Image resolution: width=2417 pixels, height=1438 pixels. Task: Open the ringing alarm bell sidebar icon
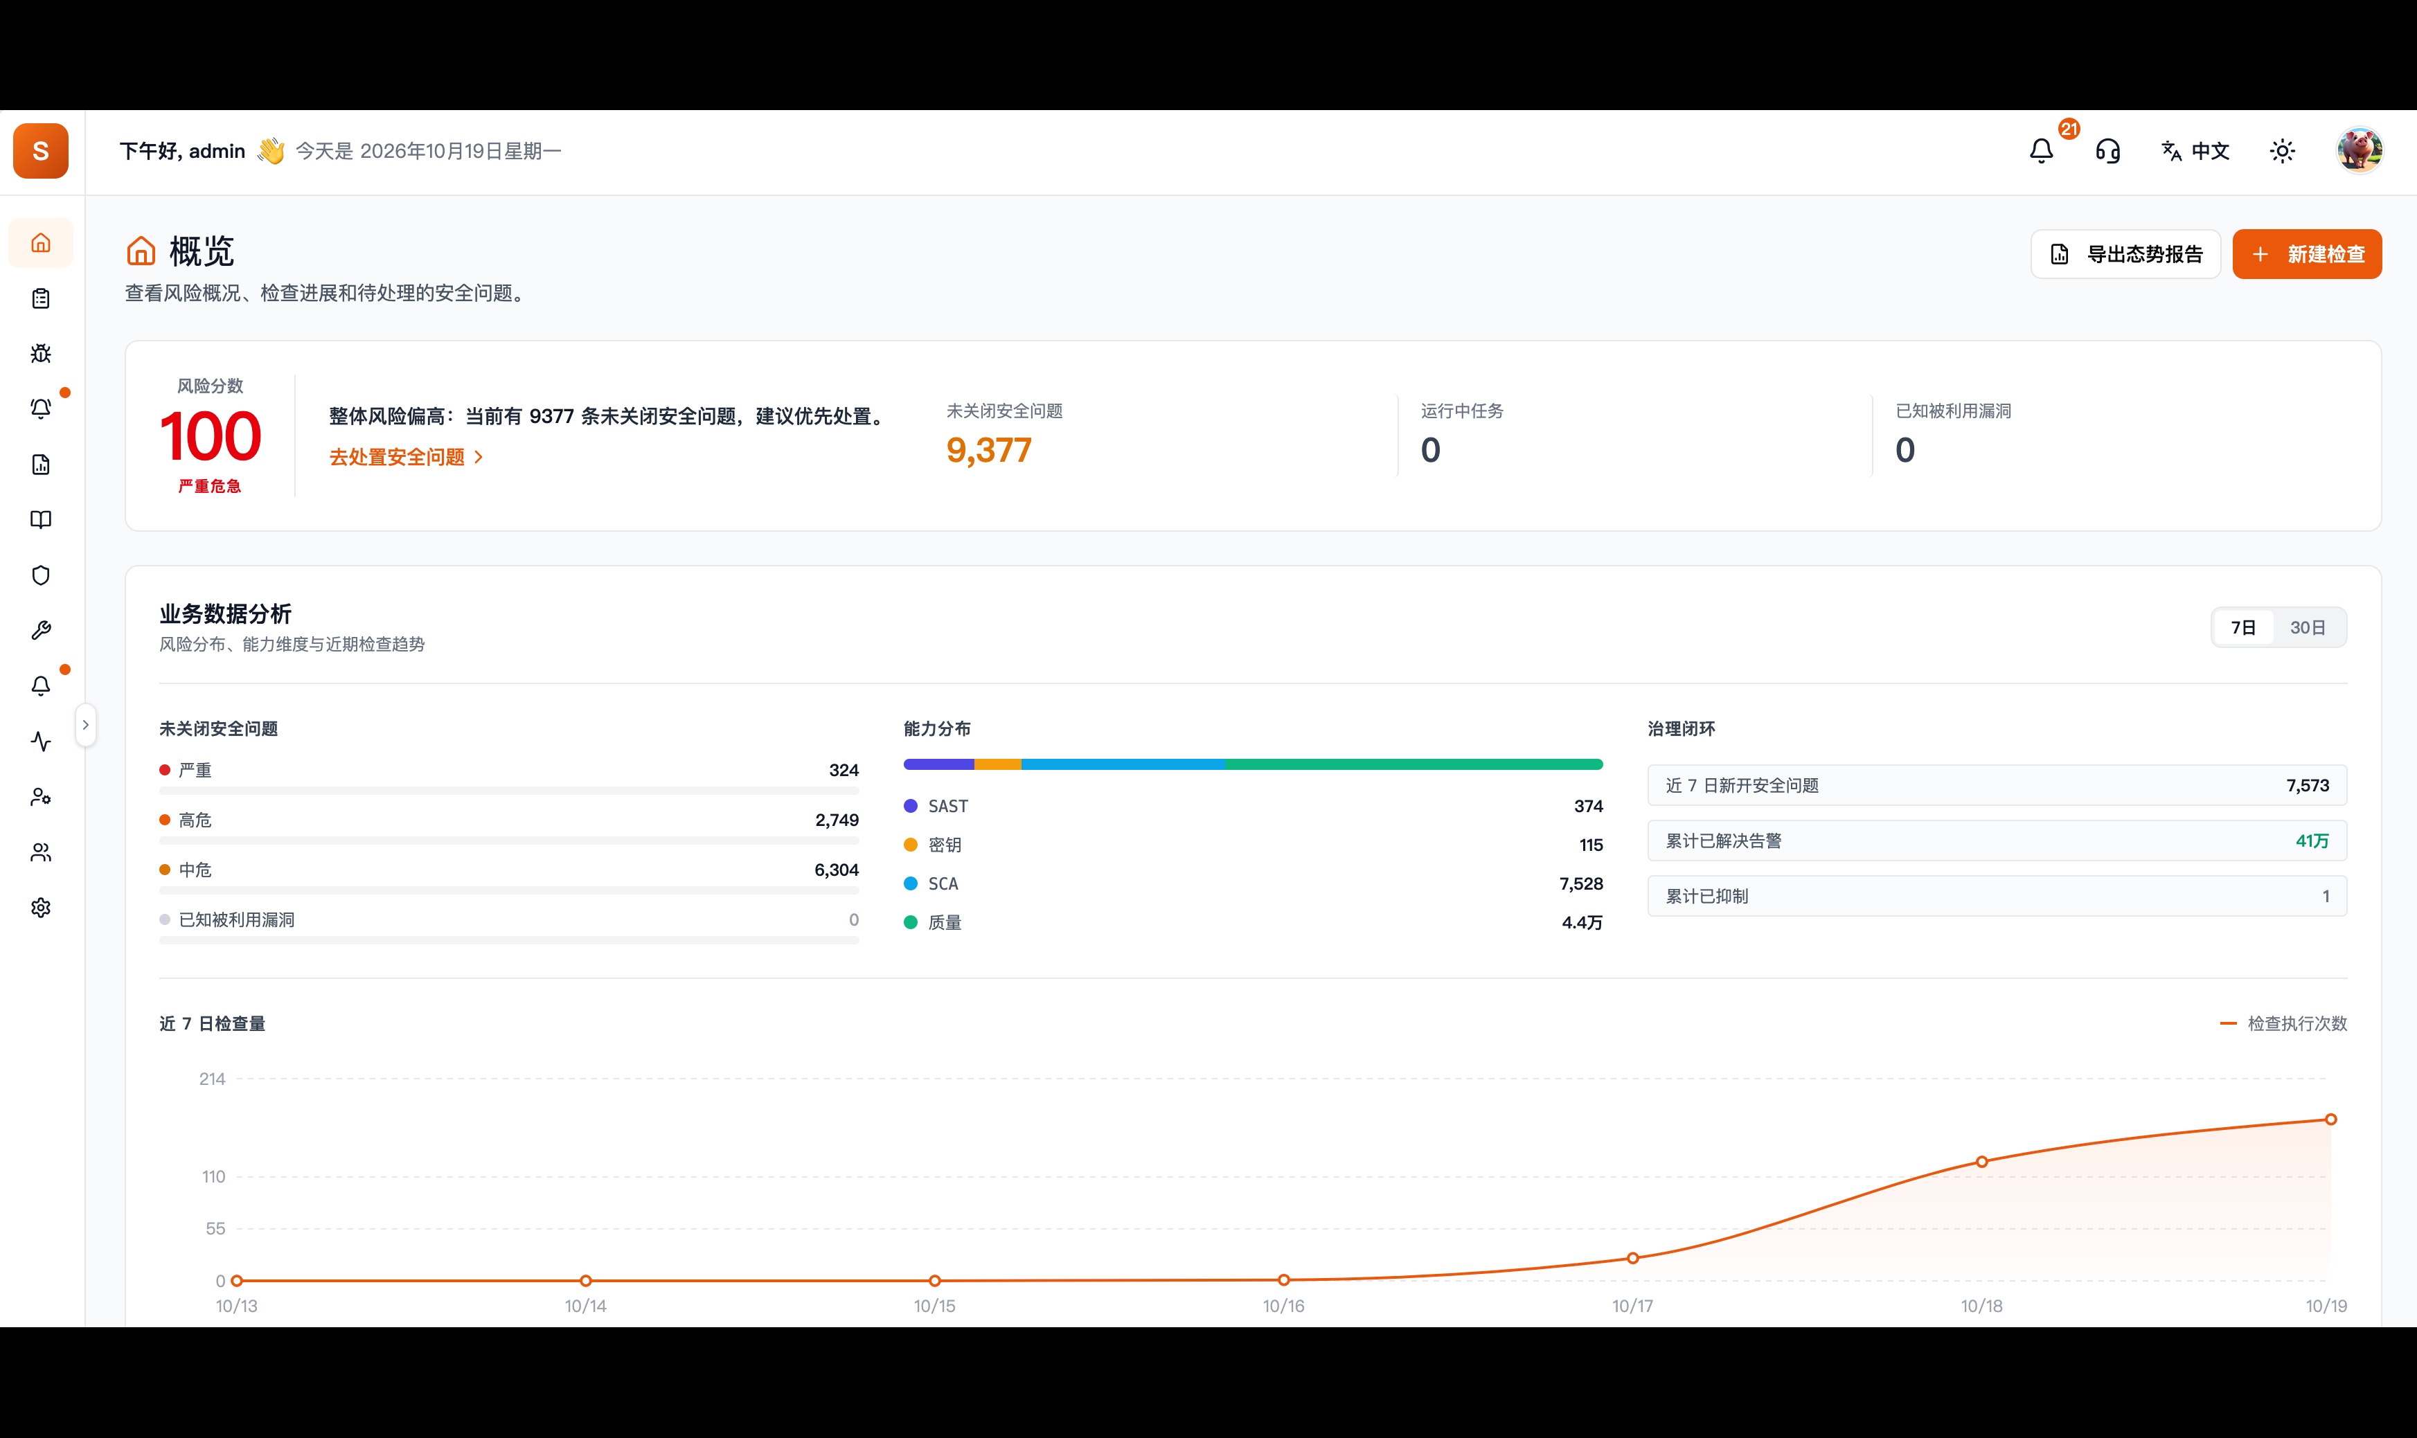tap(41, 409)
